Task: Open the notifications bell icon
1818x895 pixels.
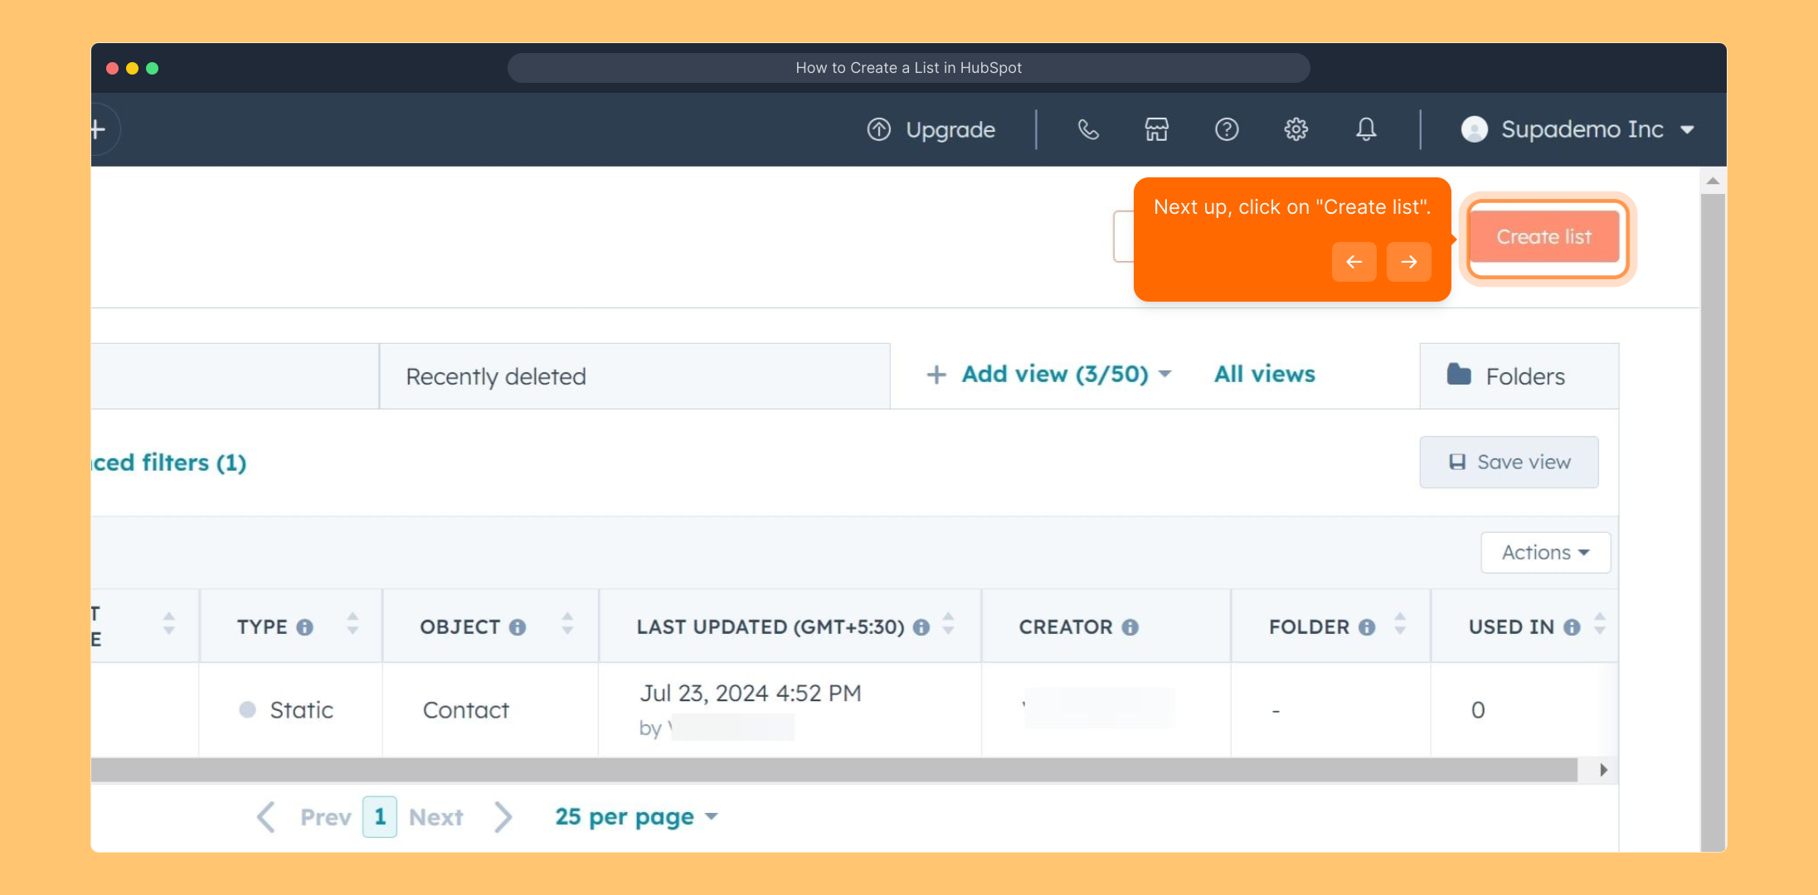Action: (1366, 129)
